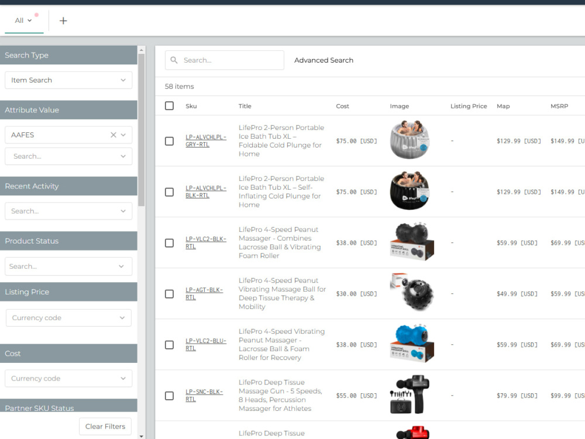Check the LP-VLC2-BLU-RTL row checkbox
This screenshot has height=439, width=585.
coord(170,345)
